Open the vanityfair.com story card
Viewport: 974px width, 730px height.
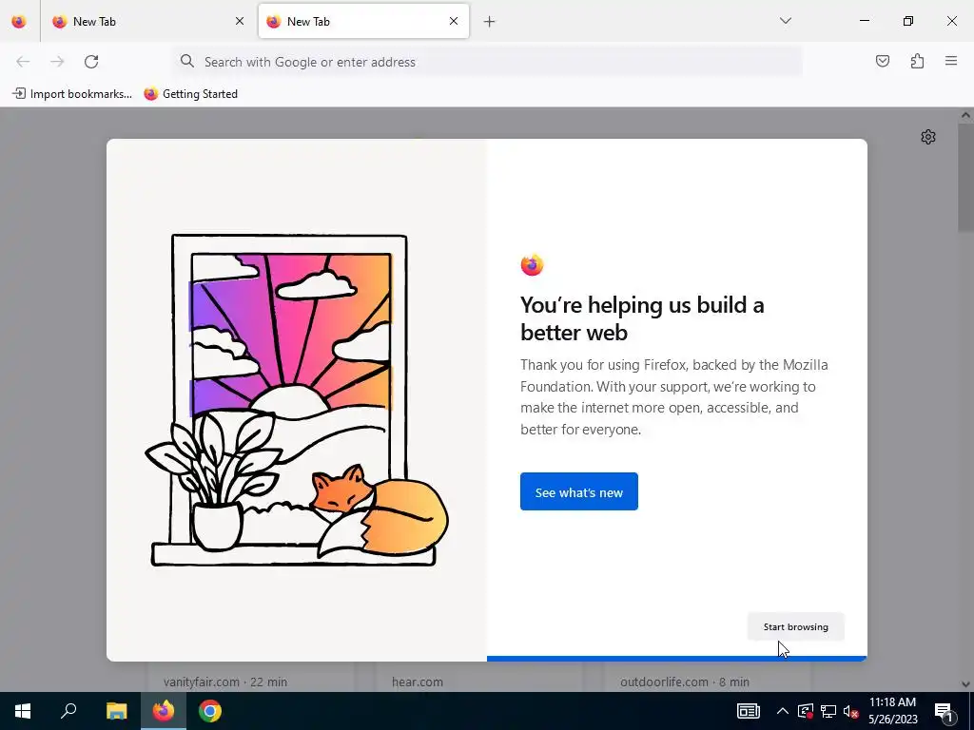point(250,677)
